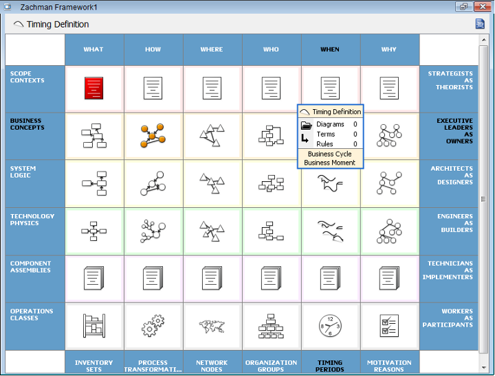
Task: Select Business Moment in the popup
Action: [329, 163]
